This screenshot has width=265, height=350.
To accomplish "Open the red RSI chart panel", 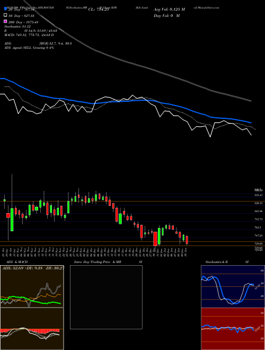I will pos(233,329).
